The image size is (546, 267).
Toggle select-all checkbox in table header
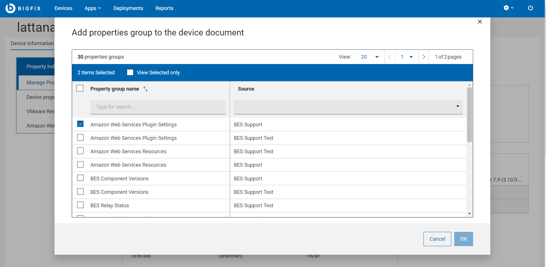pos(80,88)
